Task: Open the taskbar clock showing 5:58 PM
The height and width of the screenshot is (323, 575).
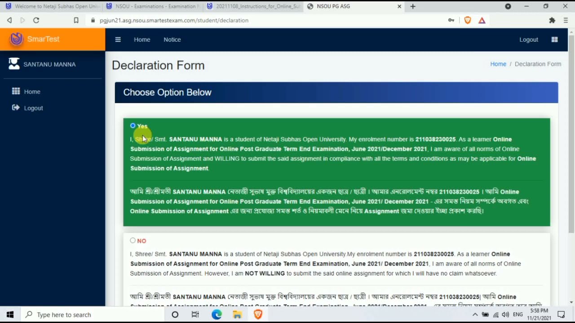Action: pyautogui.click(x=539, y=314)
